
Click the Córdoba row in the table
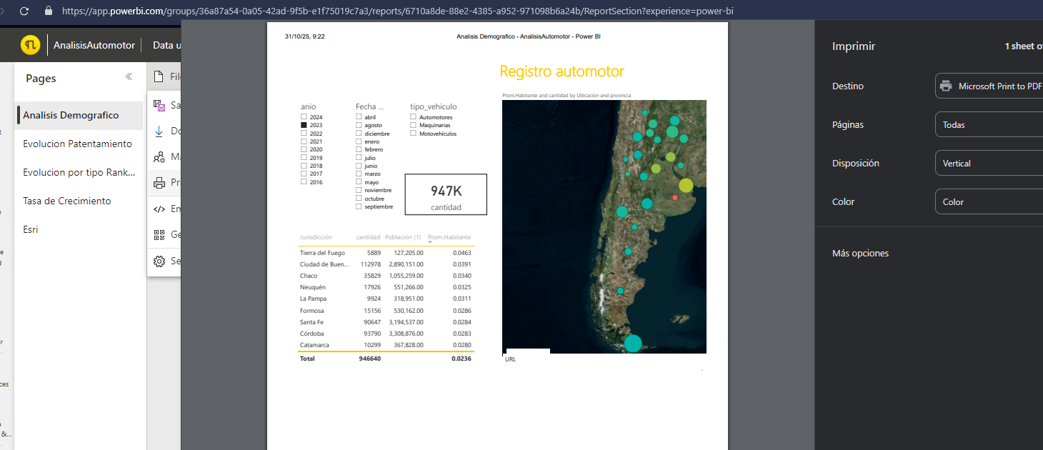(x=386, y=334)
